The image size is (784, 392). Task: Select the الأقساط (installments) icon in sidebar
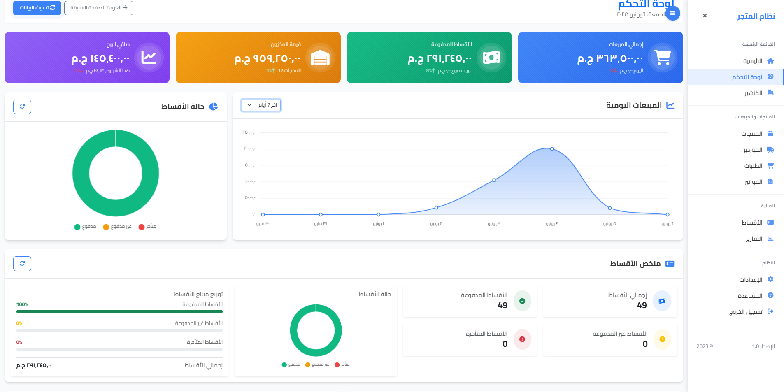[770, 222]
